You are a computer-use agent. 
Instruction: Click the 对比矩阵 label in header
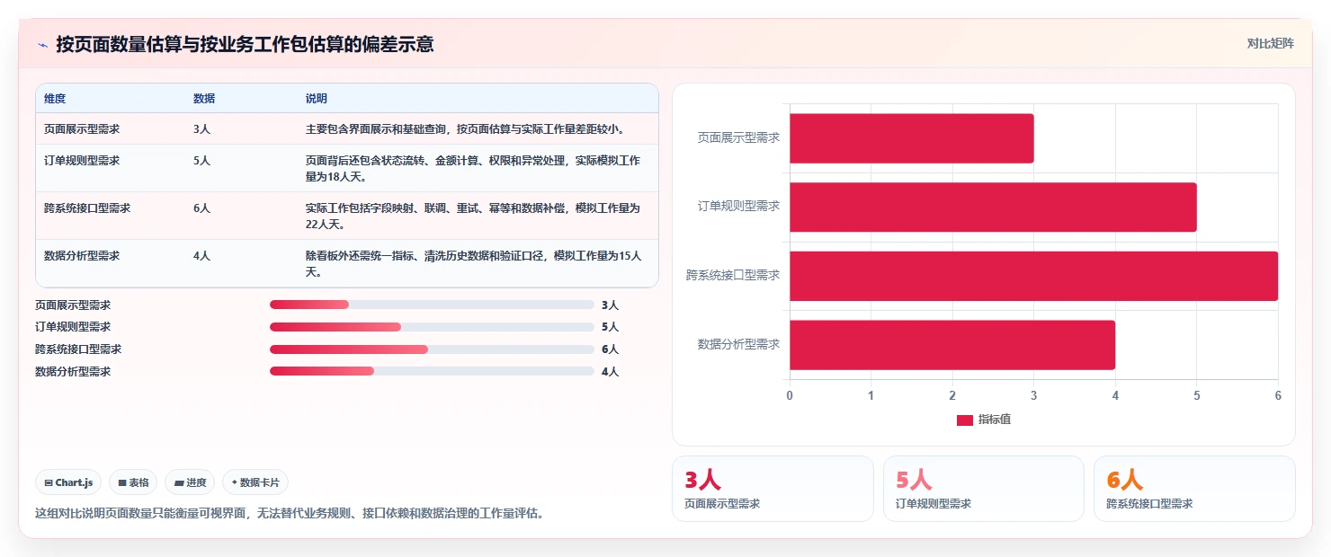[1271, 43]
